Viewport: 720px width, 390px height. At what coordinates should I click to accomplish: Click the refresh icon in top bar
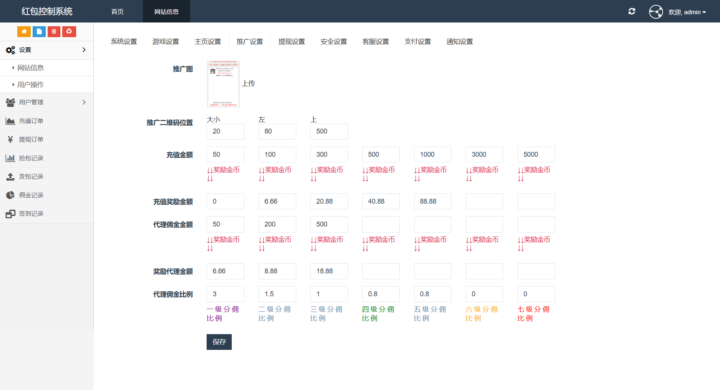[x=631, y=12]
